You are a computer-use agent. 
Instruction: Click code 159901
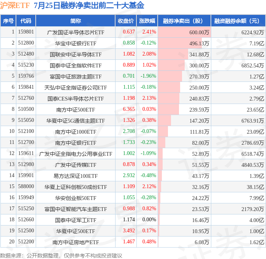pos(26,176)
